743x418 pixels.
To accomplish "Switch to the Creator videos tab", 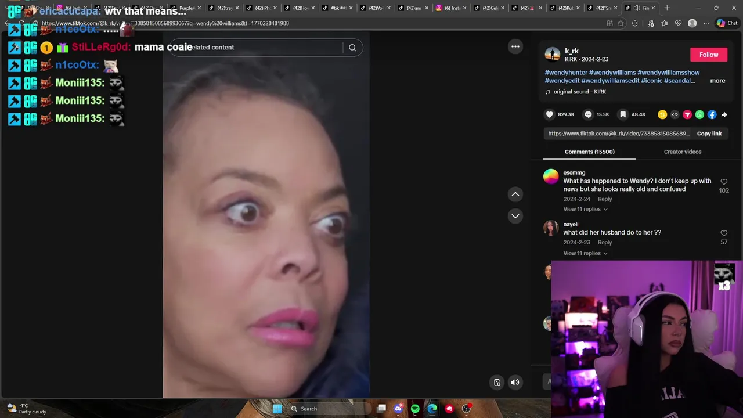I will (682, 152).
